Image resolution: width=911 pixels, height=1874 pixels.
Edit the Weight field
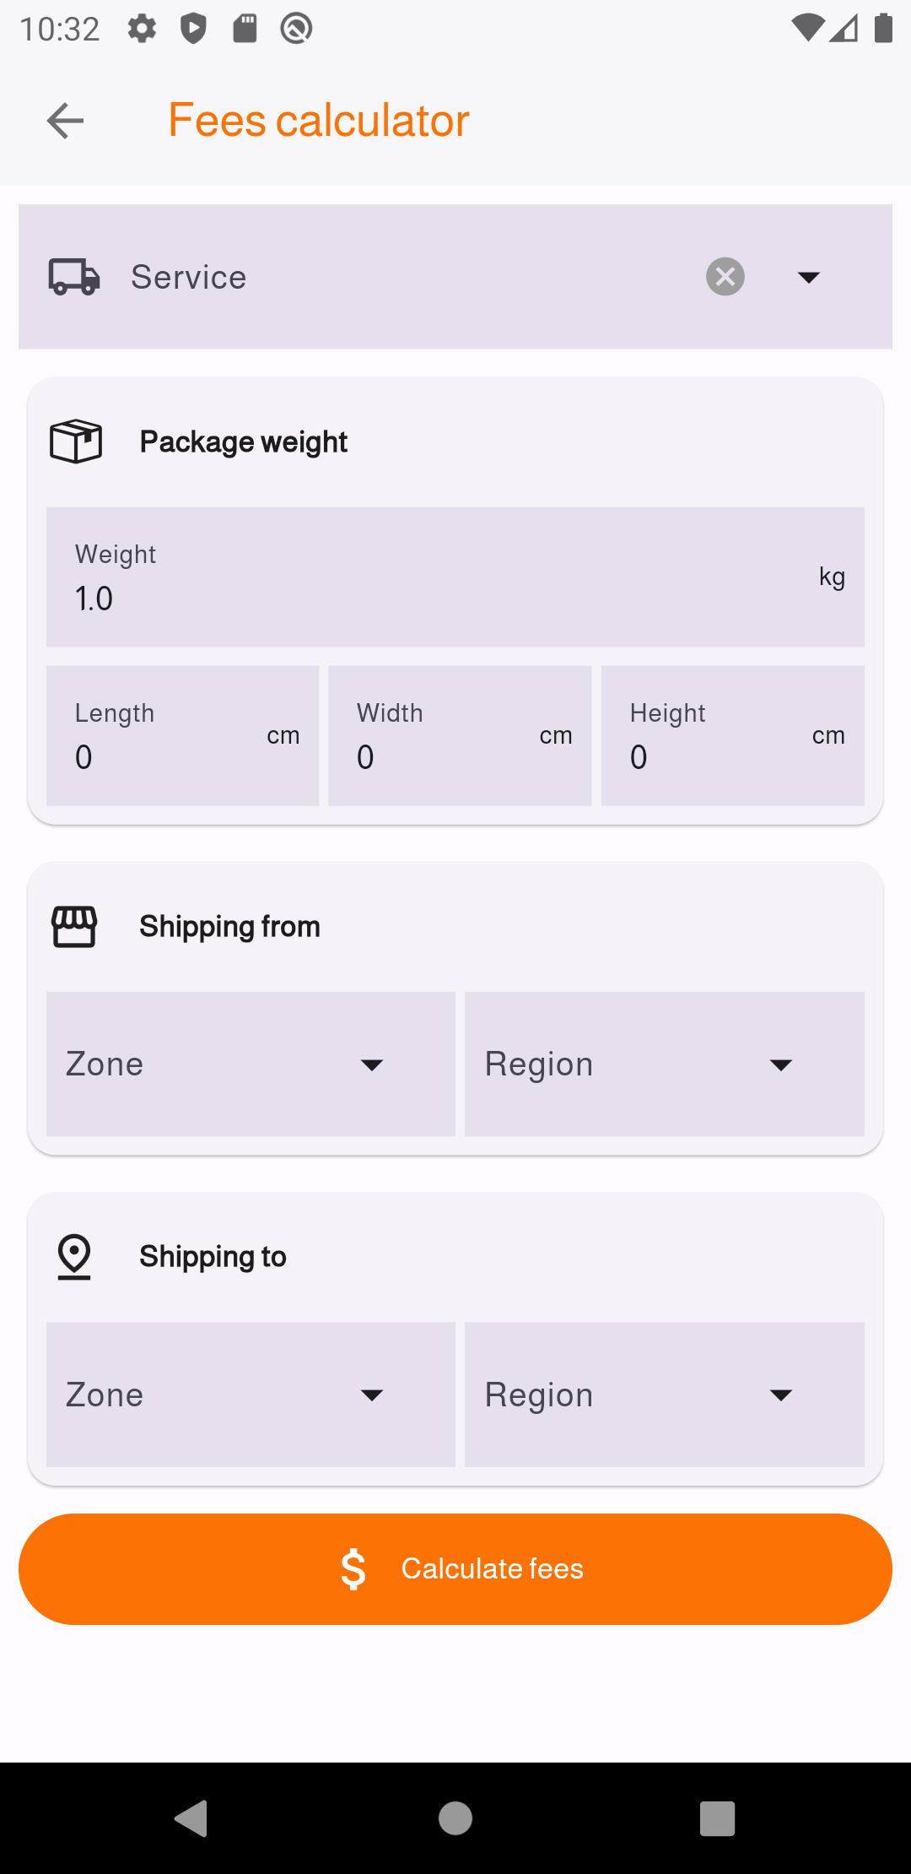(455, 577)
